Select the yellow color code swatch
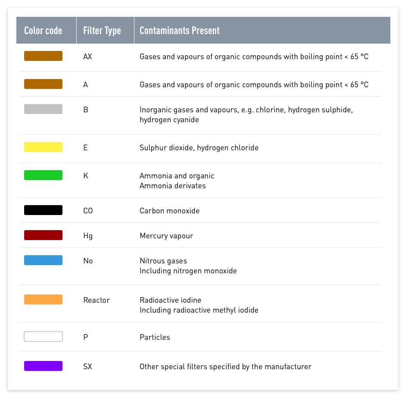Image resolution: width=408 pixels, height=402 pixels. click(x=43, y=147)
